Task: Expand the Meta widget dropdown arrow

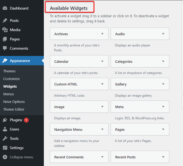Action: point(163,107)
